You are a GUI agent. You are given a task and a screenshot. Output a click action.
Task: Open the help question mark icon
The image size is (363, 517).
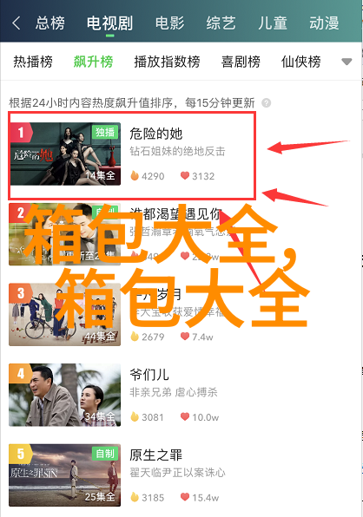(x=267, y=103)
